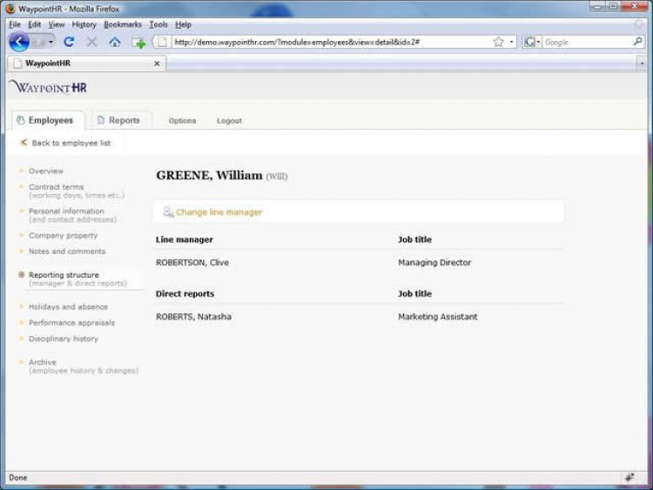Click the Firefox icon in title bar

[x=10, y=9]
